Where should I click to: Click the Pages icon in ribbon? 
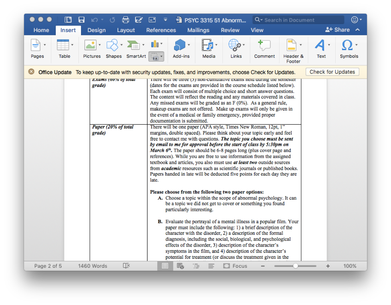click(x=35, y=45)
